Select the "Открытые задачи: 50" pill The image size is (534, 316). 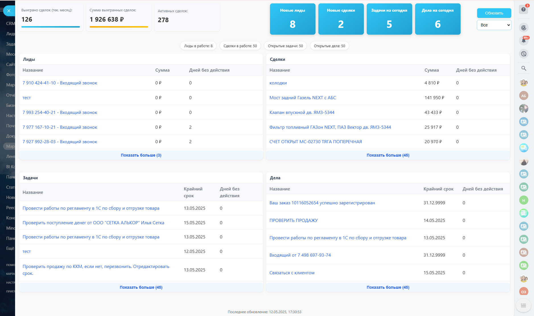pyautogui.click(x=285, y=46)
